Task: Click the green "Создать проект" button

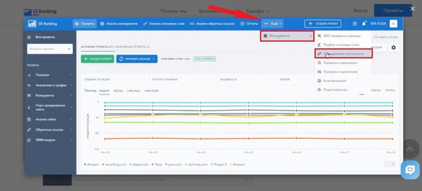Action: point(98,59)
